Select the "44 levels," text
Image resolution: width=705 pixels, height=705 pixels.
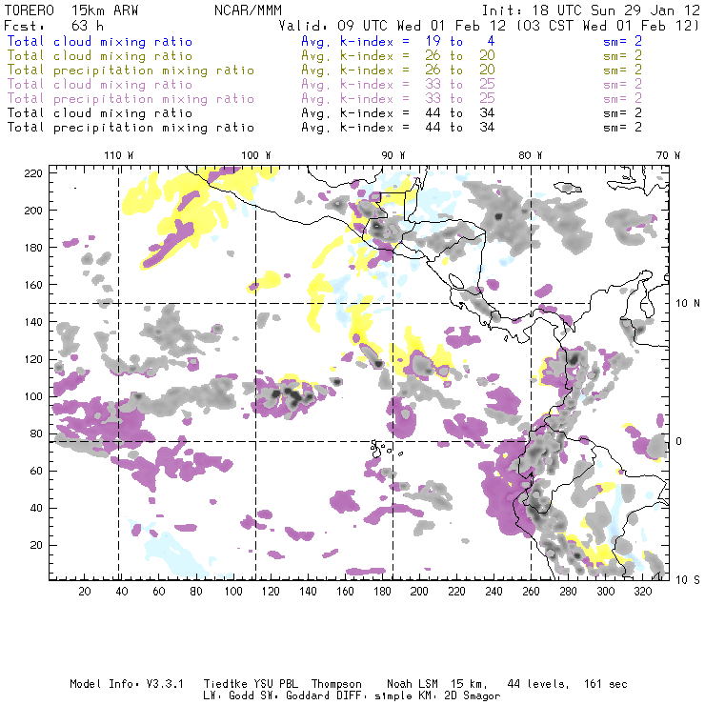538,684
